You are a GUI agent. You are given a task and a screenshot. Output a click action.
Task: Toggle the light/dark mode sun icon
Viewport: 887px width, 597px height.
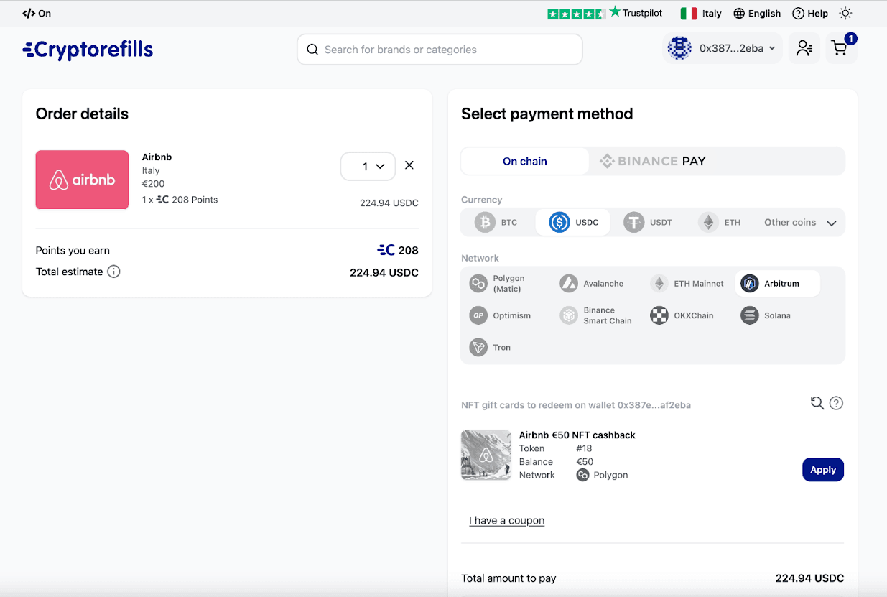(x=845, y=13)
